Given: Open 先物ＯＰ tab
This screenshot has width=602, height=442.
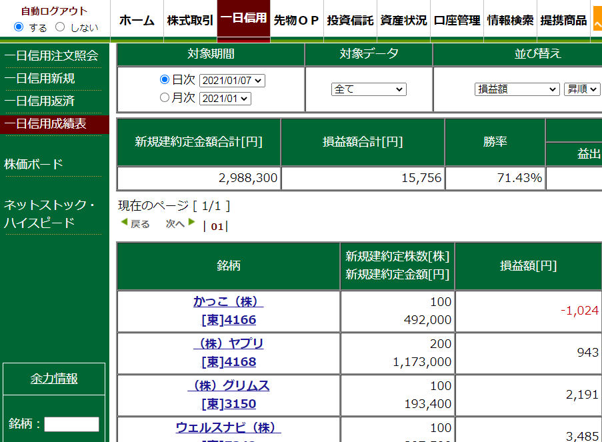Looking at the screenshot, I should coord(297,20).
